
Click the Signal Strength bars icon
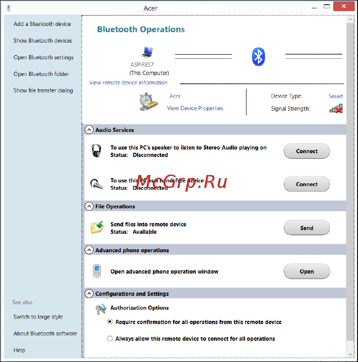[336, 108]
